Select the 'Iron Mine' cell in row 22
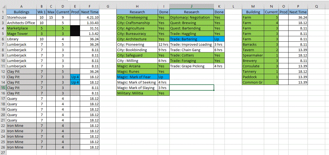Image resolution: width=329 pixels, height=155 pixels. pos(21,126)
